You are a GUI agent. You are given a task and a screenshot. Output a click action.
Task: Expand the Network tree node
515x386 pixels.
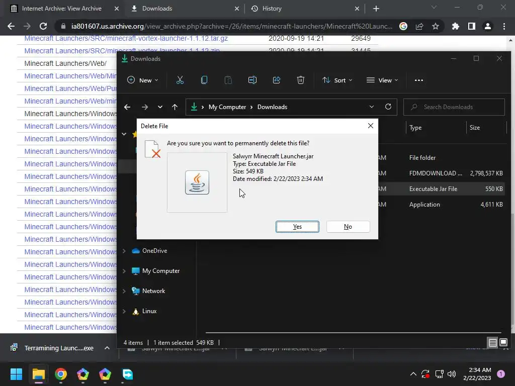pyautogui.click(x=124, y=291)
